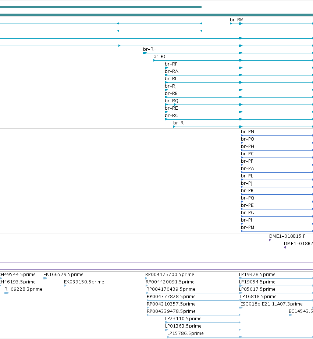313x339 pixels.
Task: Click the DME1-018B2 feature label
Action: pyautogui.click(x=298, y=243)
